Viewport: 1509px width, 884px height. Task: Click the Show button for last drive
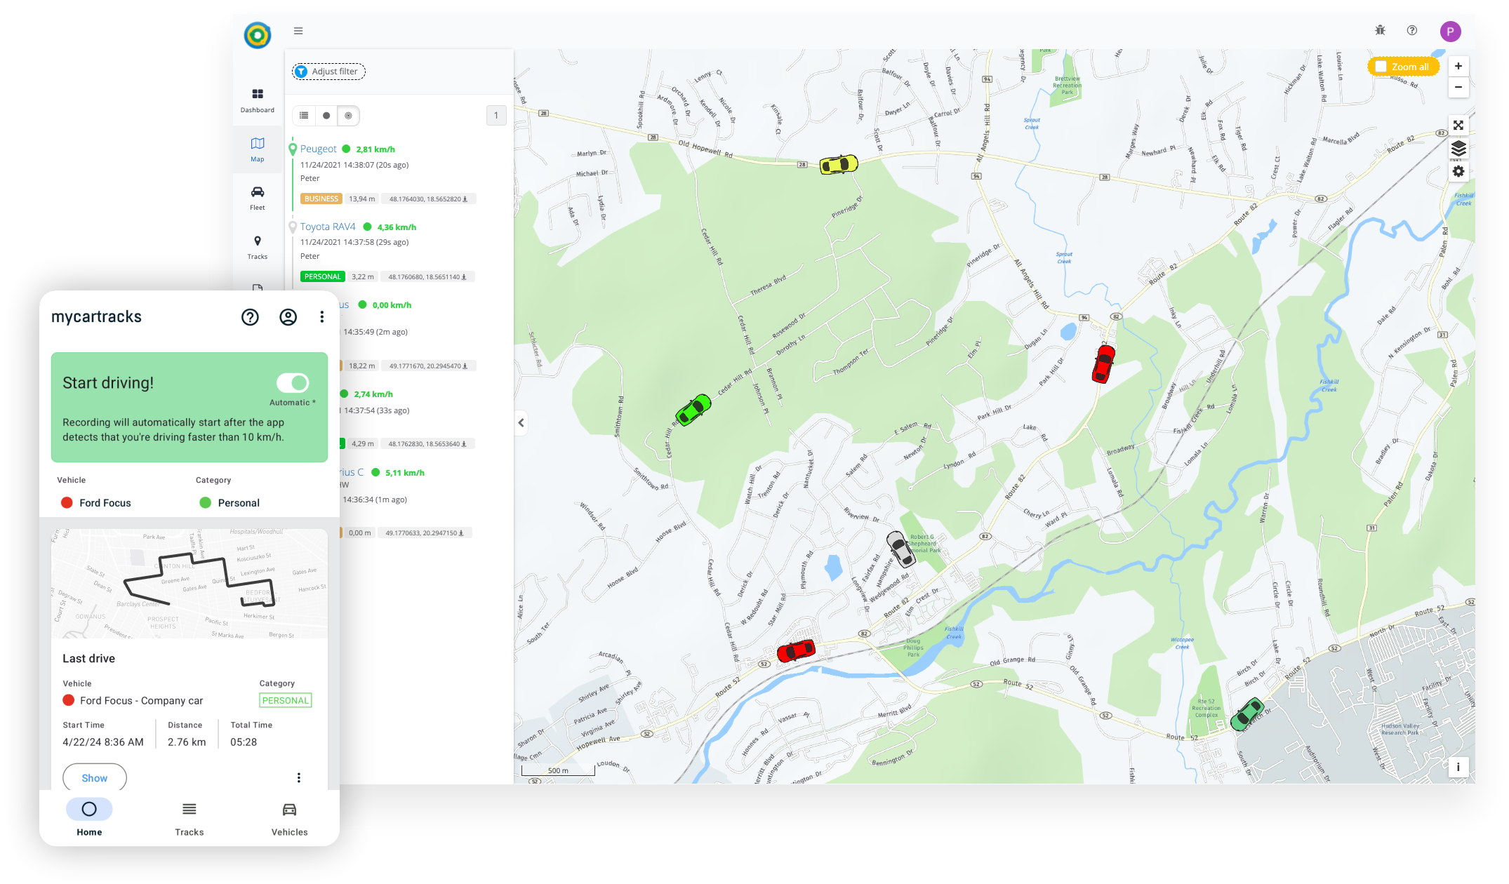[93, 777]
